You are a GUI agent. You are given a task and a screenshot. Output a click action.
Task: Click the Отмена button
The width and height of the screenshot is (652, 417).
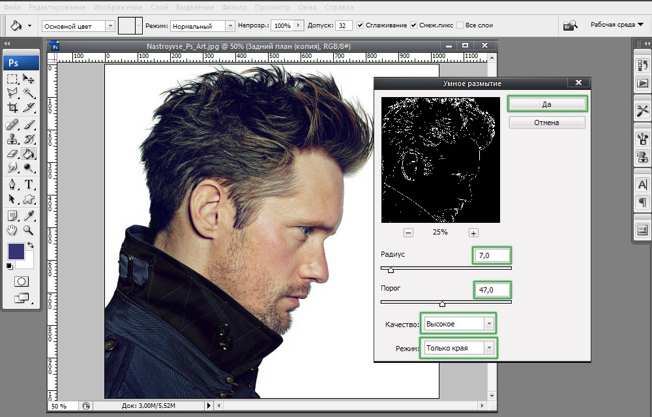pos(546,122)
